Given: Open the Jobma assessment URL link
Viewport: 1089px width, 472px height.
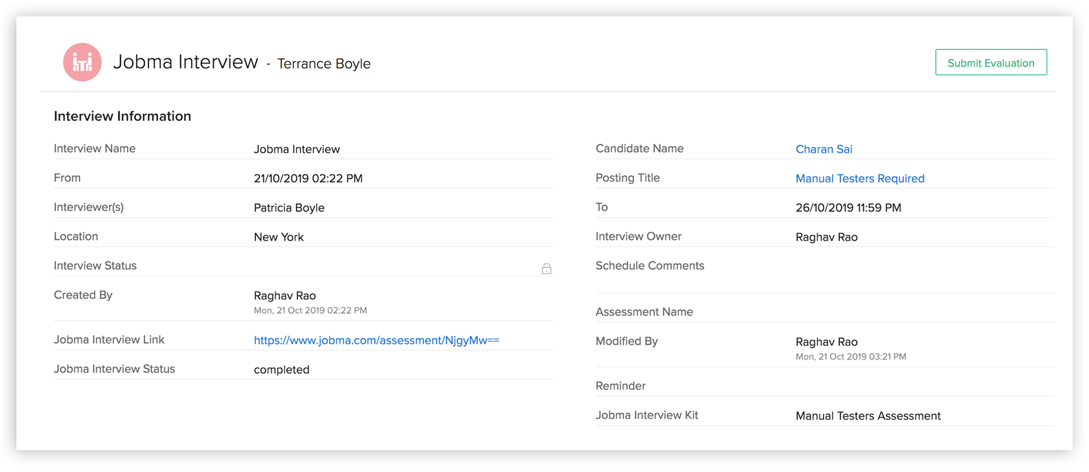Looking at the screenshot, I should point(376,340).
